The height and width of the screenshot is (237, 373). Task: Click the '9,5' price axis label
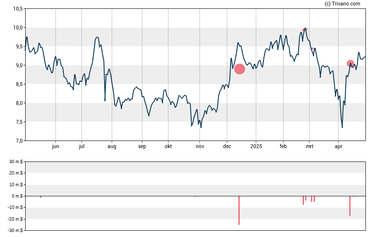pos(19,47)
